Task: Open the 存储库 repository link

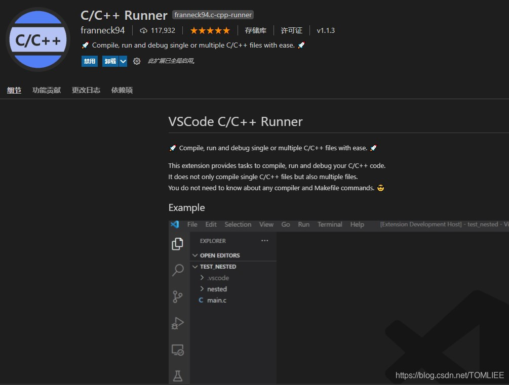Action: pyautogui.click(x=255, y=30)
